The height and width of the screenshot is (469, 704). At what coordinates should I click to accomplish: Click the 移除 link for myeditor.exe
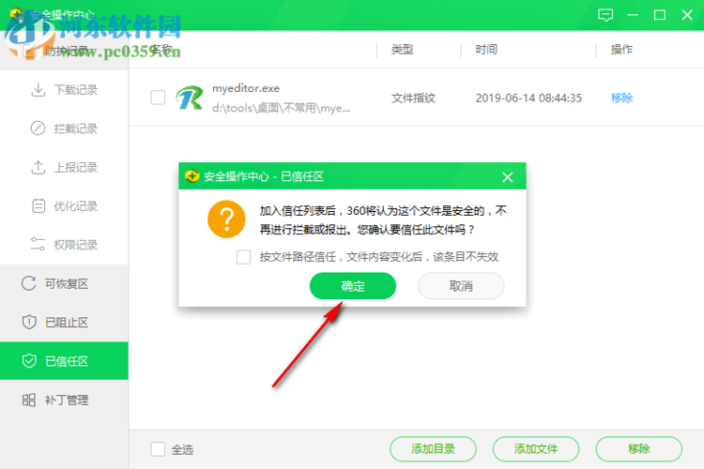point(621,98)
